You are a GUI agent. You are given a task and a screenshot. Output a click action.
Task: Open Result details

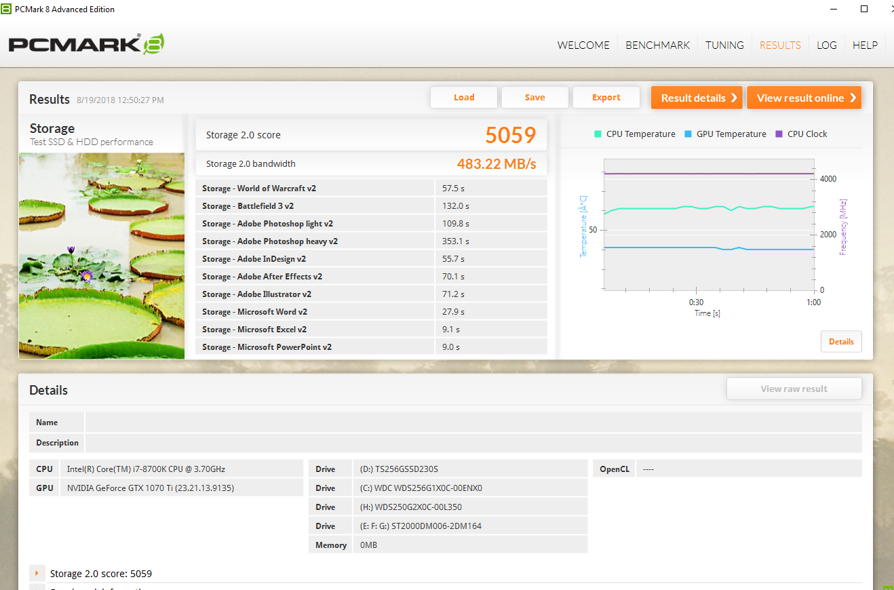(x=697, y=98)
